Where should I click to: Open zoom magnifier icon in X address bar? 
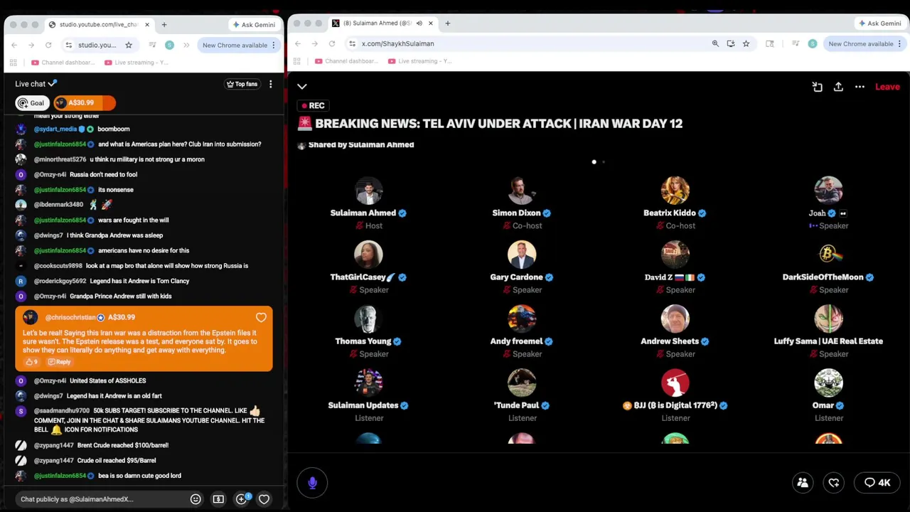pos(715,43)
